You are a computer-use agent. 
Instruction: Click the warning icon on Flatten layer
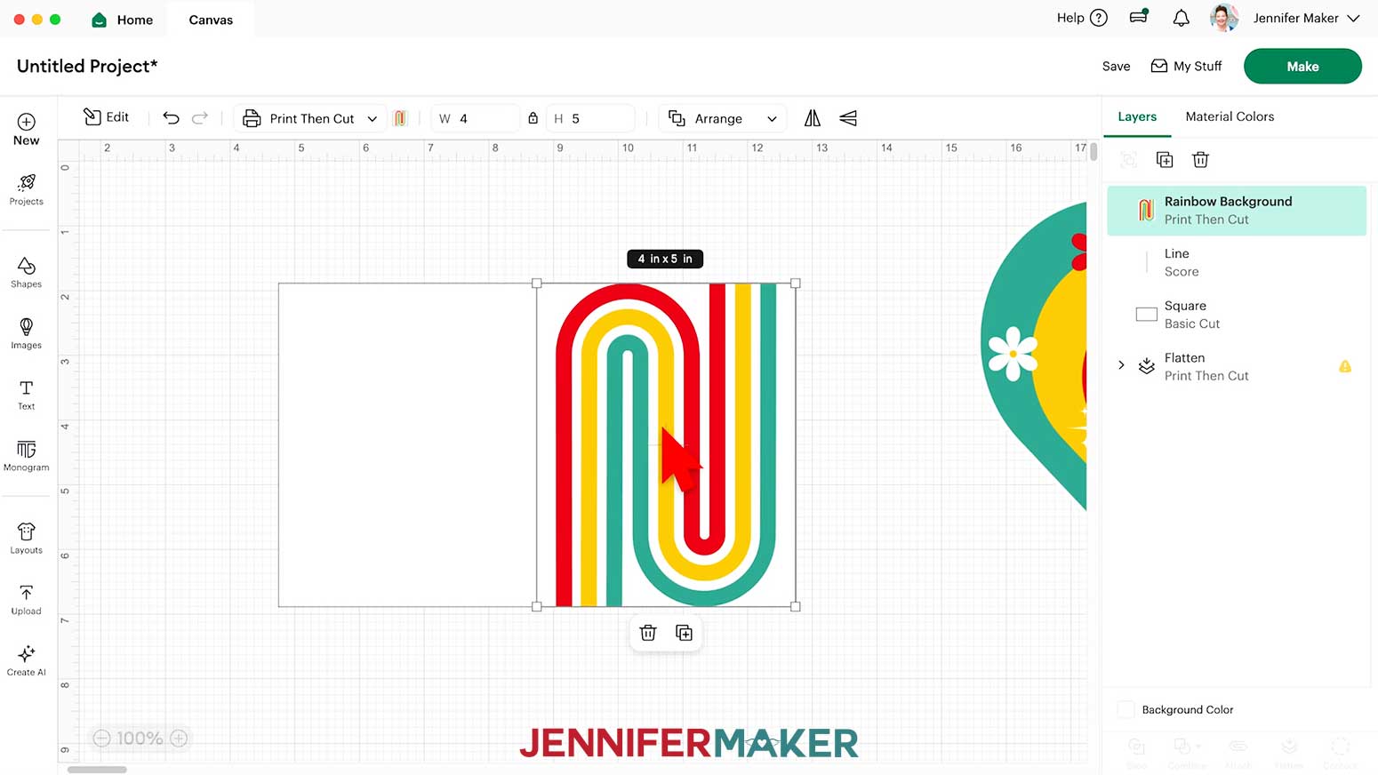pos(1345,366)
